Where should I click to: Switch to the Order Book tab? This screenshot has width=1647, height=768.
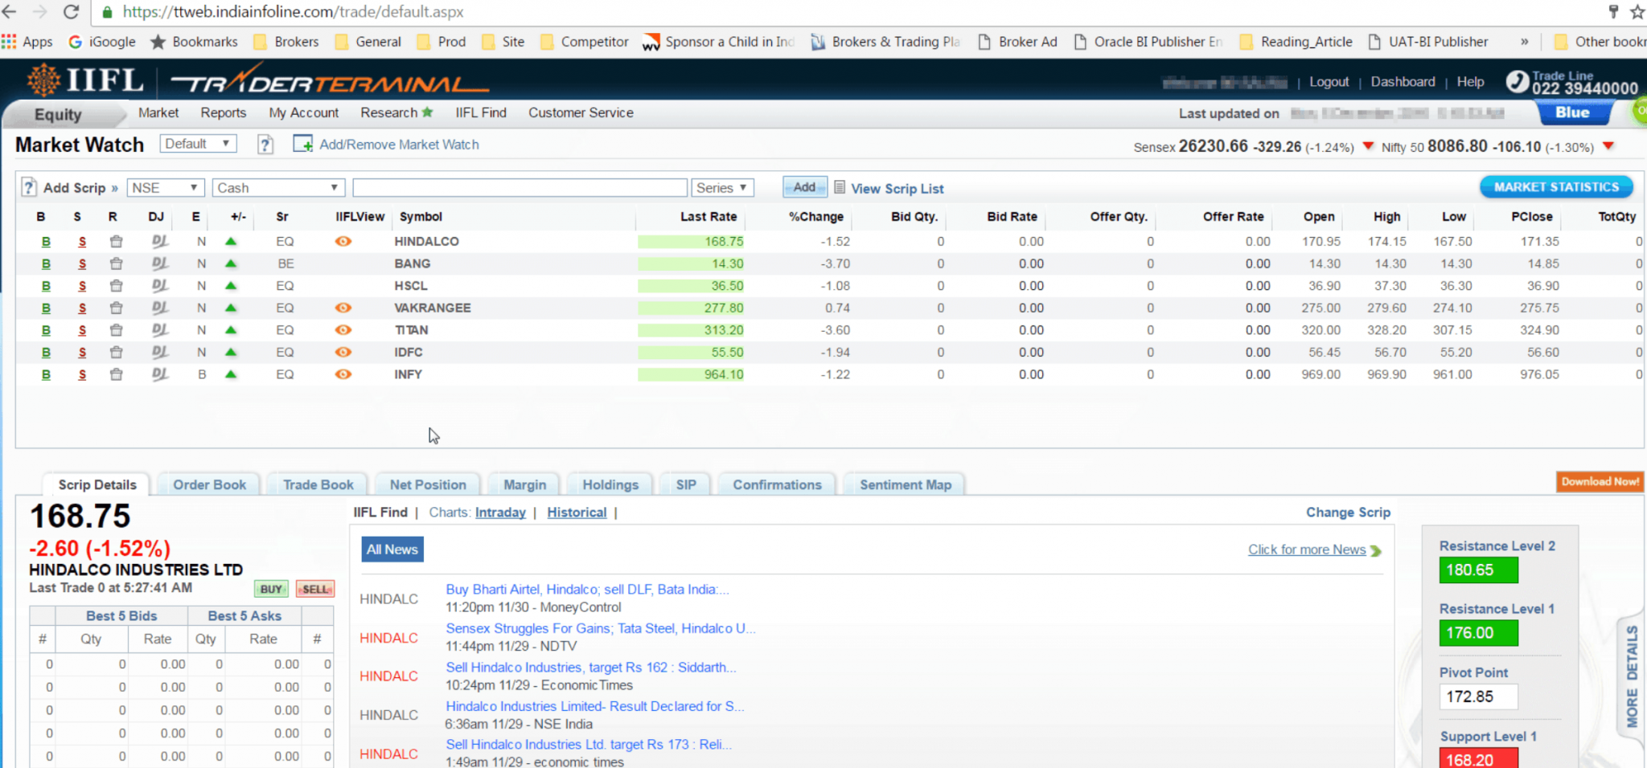tap(210, 484)
